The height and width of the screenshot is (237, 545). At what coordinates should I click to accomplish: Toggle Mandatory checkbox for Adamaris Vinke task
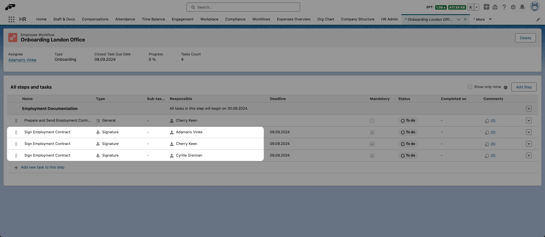pos(372,132)
